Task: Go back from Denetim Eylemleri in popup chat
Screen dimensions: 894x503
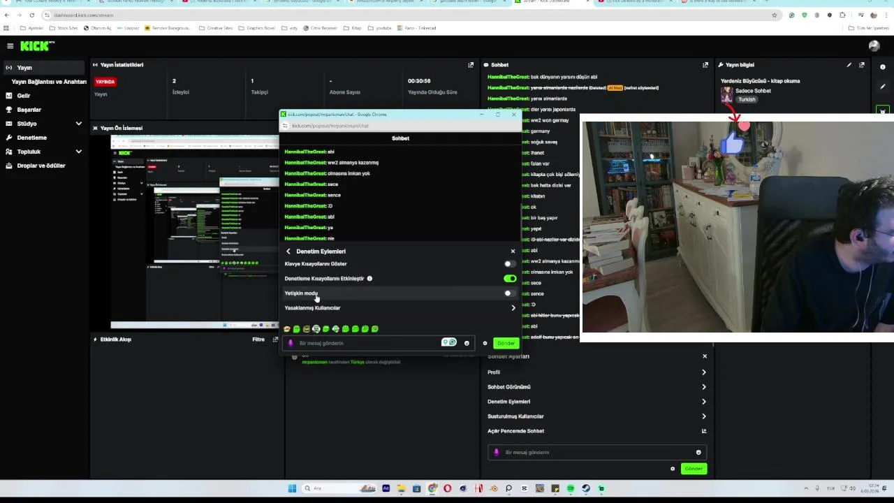Action: [x=288, y=251]
